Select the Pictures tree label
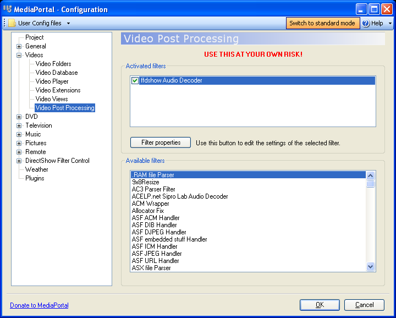Image resolution: width=396 pixels, height=318 pixels. coord(36,143)
